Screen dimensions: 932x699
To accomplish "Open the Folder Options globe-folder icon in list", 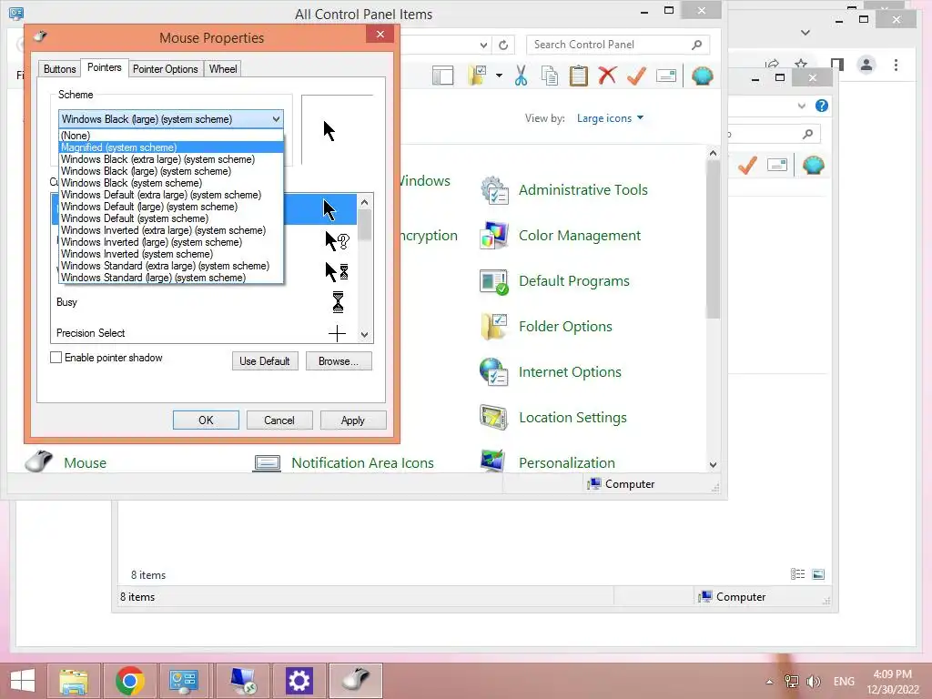I will pos(494,327).
